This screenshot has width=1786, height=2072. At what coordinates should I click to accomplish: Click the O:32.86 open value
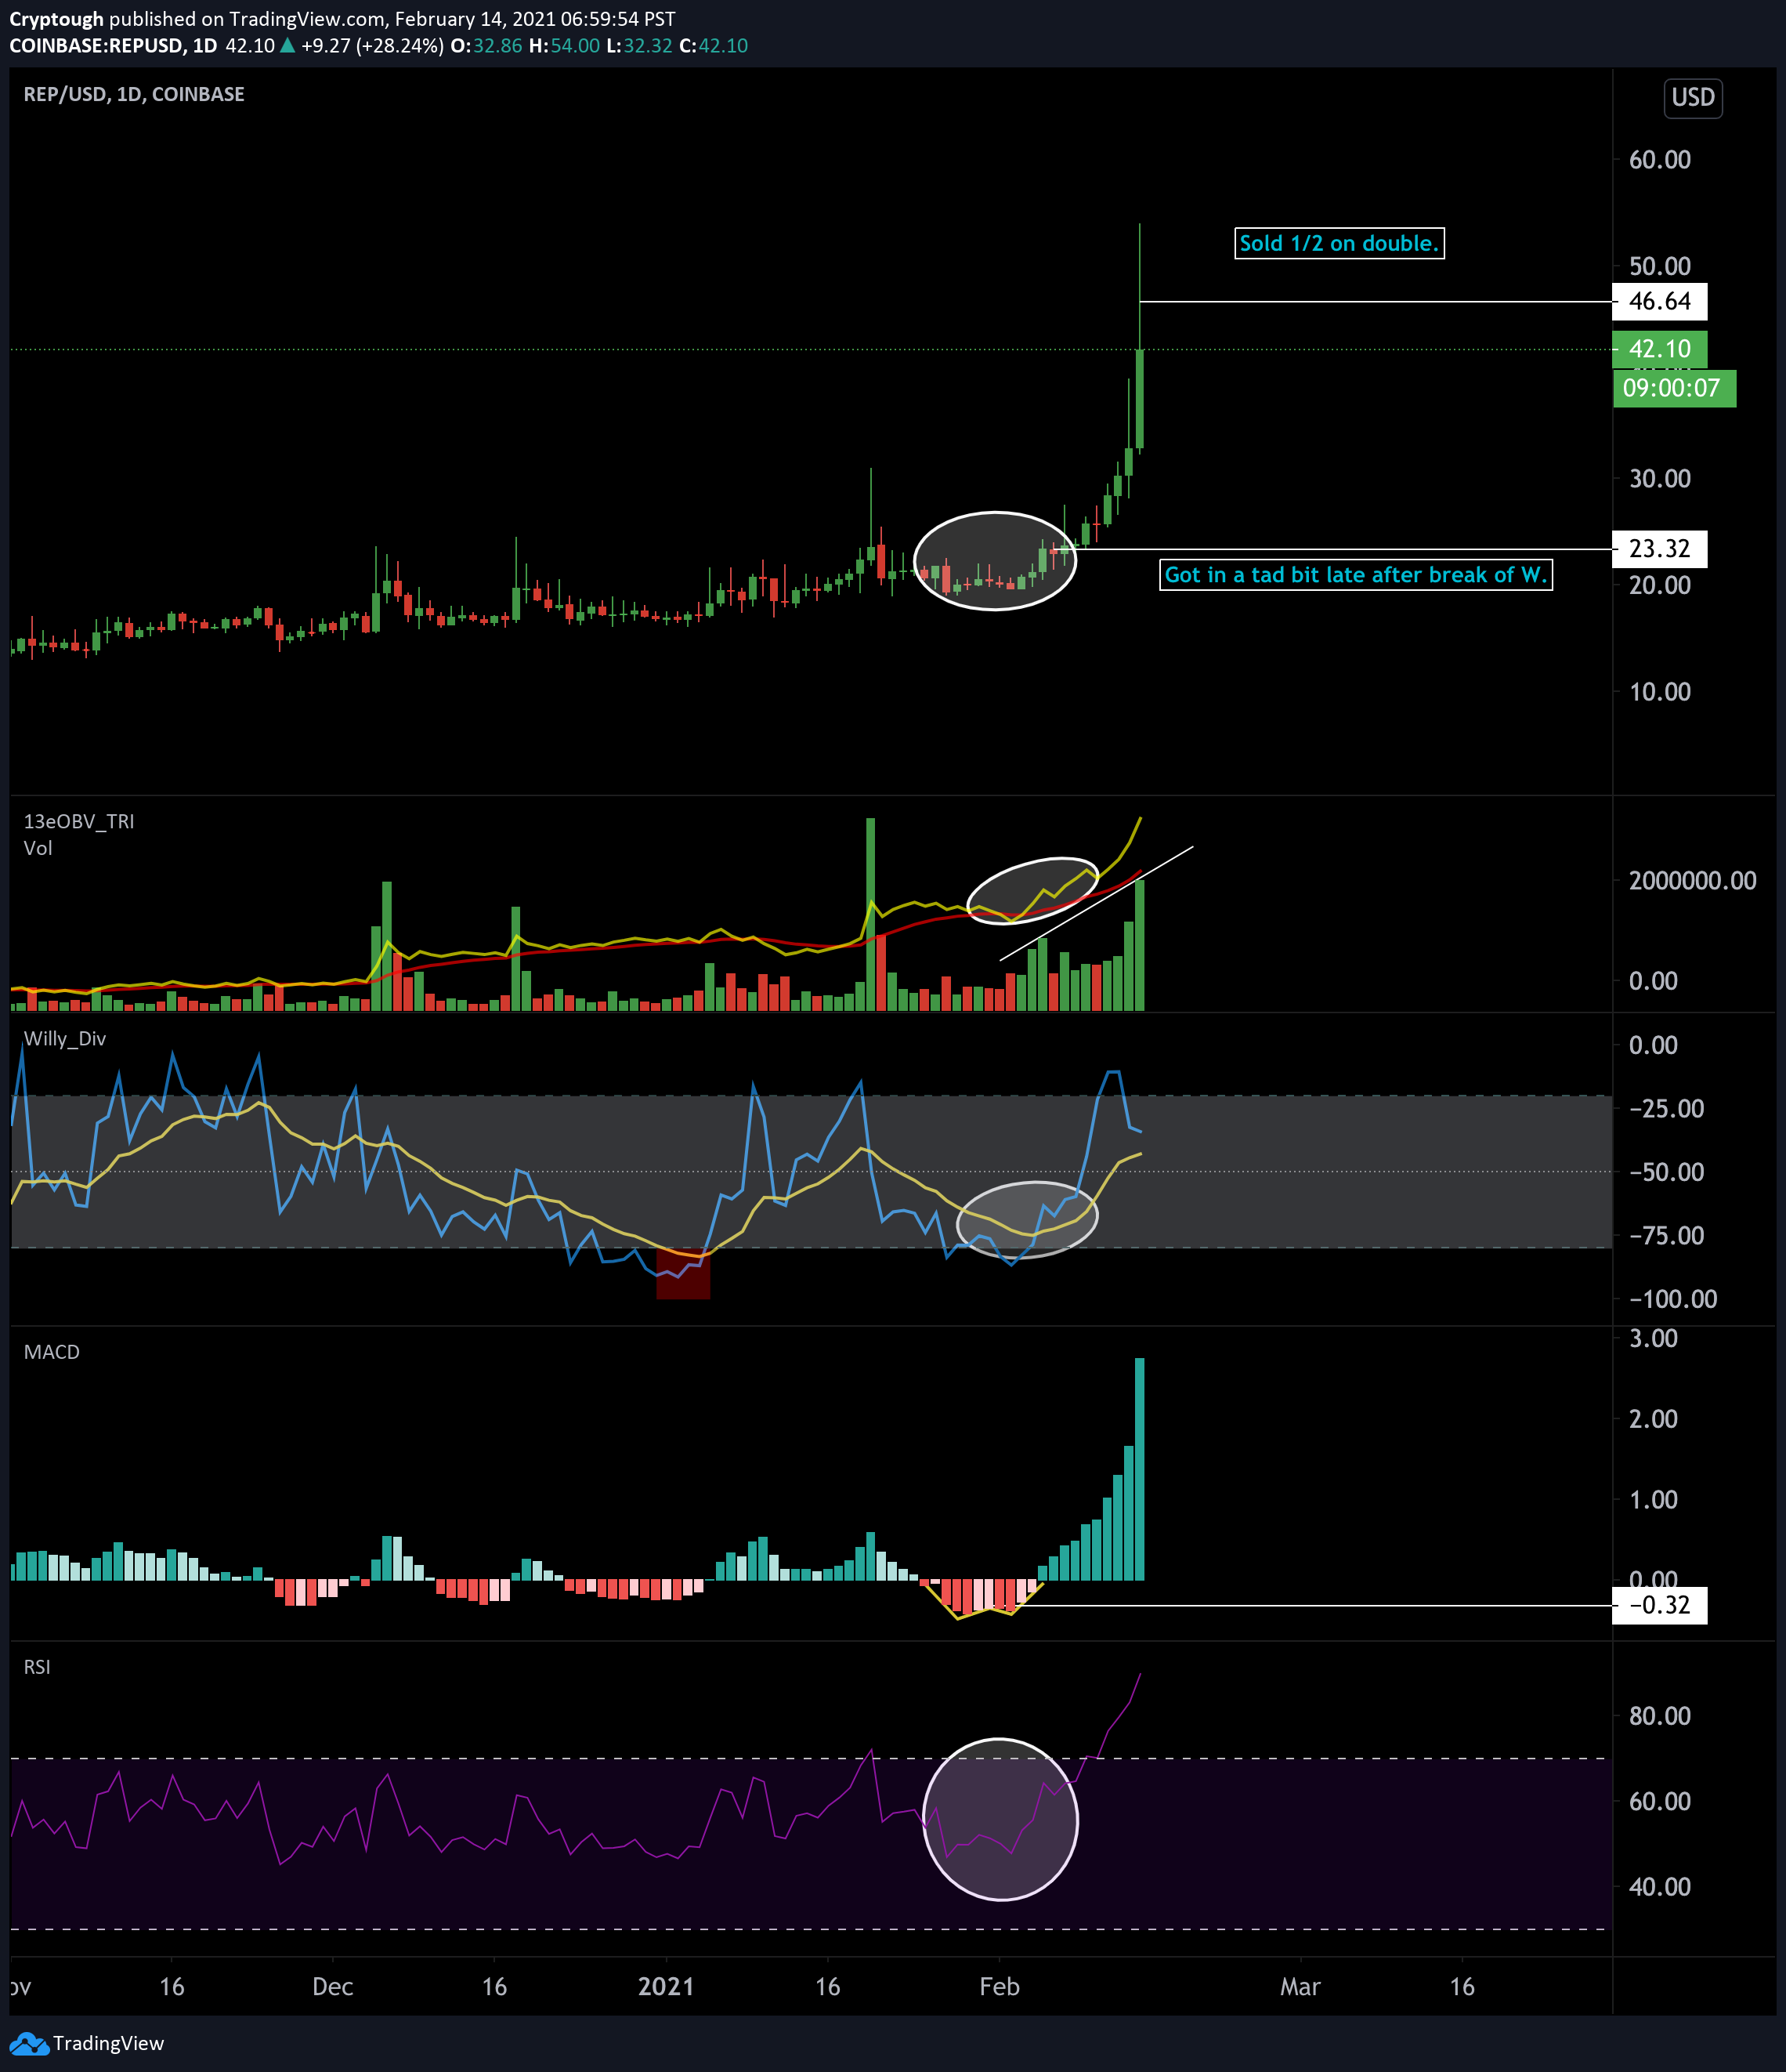click(x=486, y=46)
